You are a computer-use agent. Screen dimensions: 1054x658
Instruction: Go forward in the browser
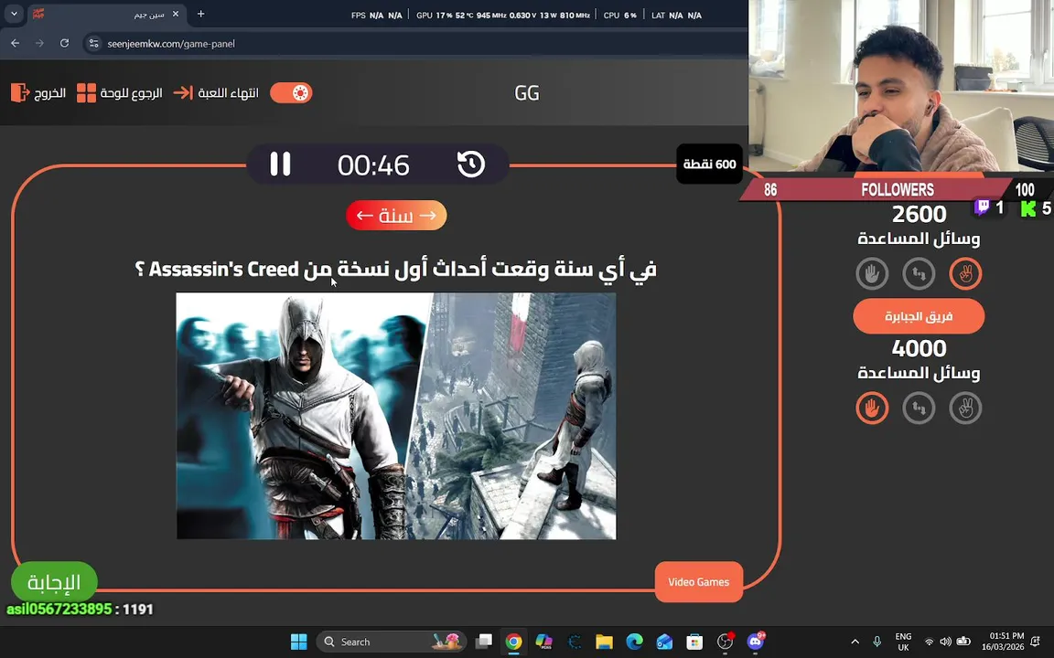click(39, 43)
